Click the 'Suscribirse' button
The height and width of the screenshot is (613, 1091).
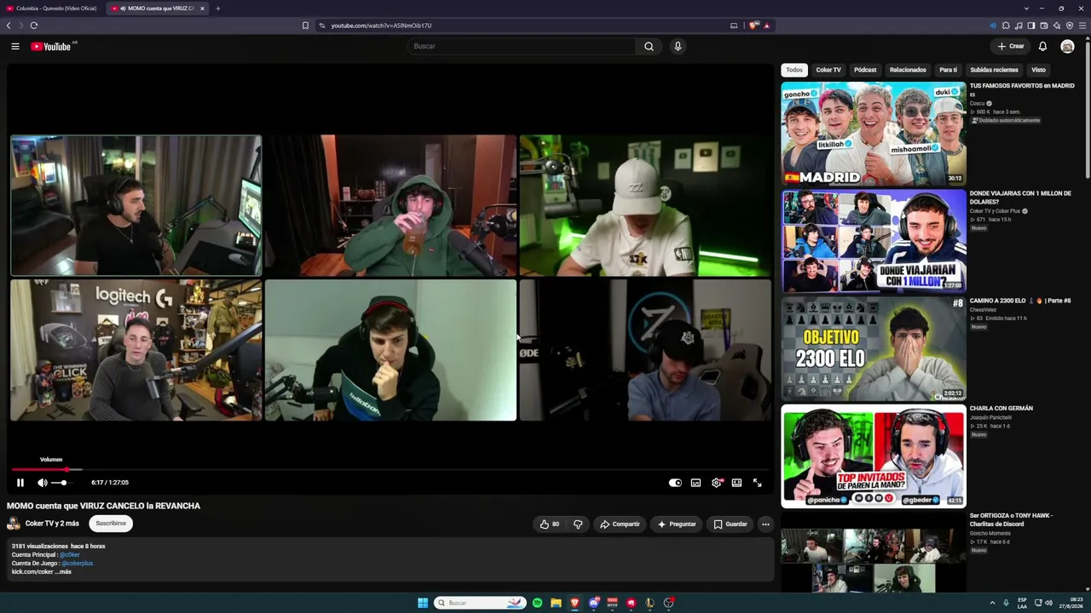(x=111, y=524)
